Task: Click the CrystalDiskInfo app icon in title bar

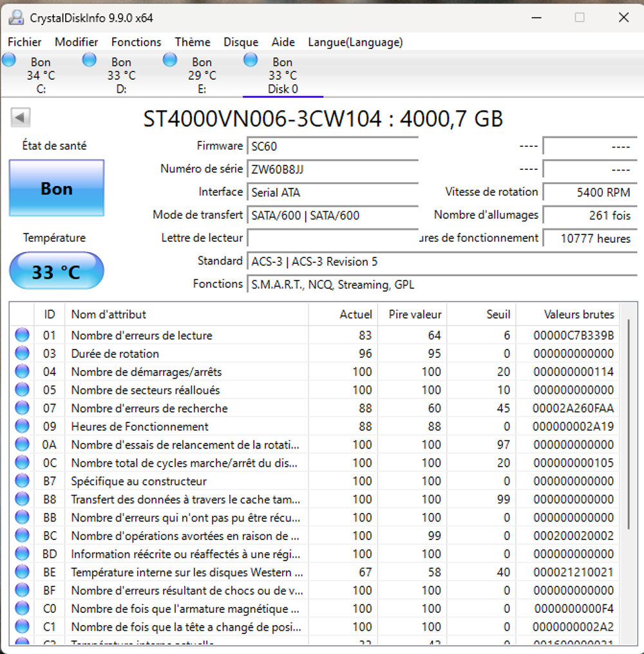Action: 17,17
